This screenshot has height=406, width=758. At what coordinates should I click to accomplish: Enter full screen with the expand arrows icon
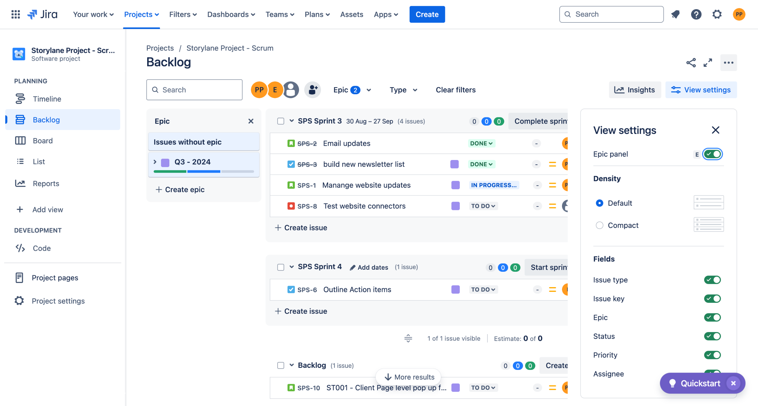pos(708,63)
